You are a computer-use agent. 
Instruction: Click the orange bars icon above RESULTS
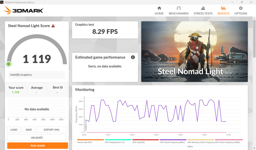click(x=223, y=8)
